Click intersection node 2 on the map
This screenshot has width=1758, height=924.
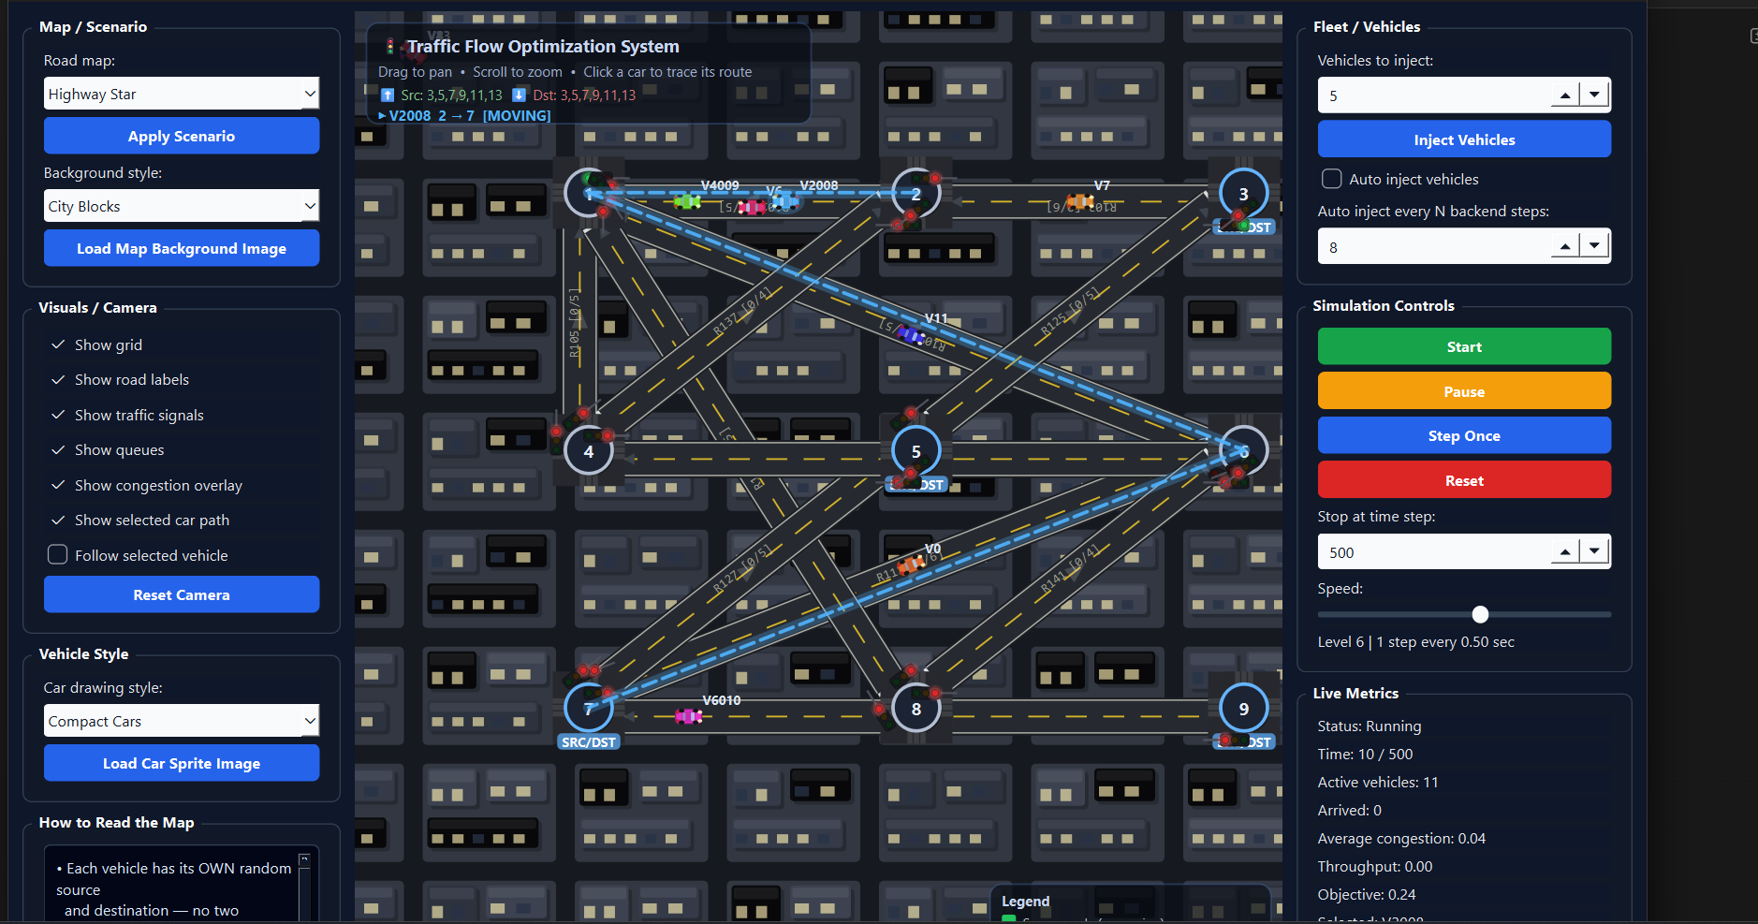click(916, 194)
